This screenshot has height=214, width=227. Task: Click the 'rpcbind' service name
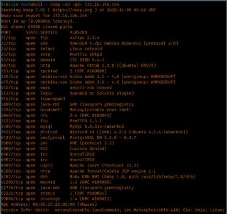(49, 71)
